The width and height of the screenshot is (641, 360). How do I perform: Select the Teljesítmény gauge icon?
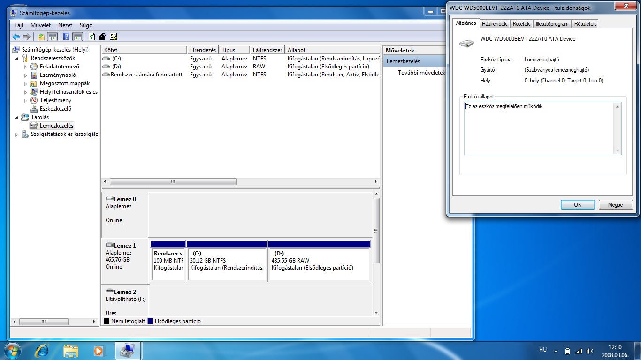tap(34, 100)
